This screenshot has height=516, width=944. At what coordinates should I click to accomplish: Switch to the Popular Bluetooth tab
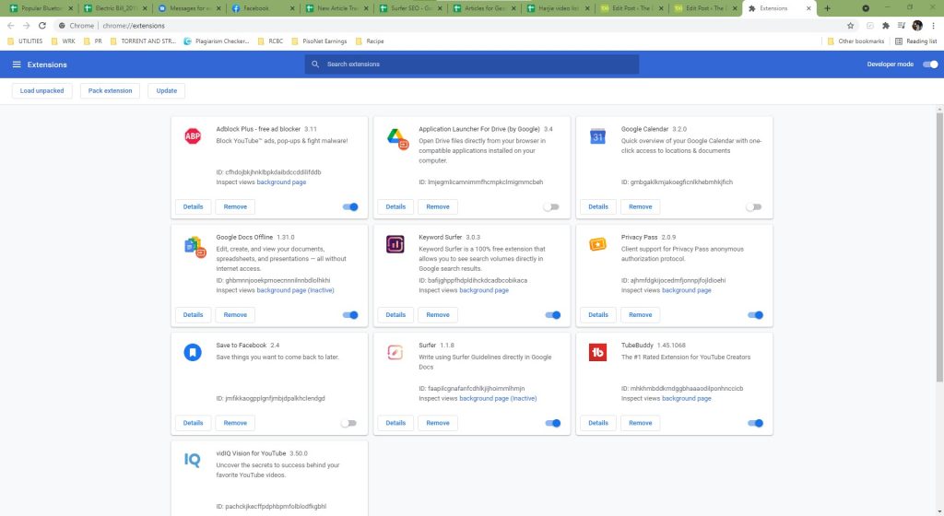click(41, 8)
